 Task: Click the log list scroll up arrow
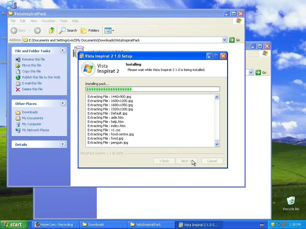click(x=217, y=97)
